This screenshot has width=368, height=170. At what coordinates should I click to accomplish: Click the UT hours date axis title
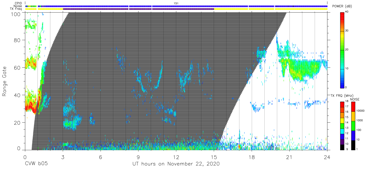coord(176,164)
